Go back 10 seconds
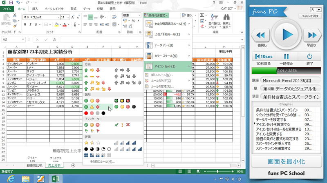The height and width of the screenshot is (183, 327). (x=264, y=56)
